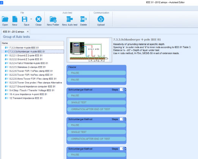Click the Open file icon

pyautogui.click(x=5, y=19)
